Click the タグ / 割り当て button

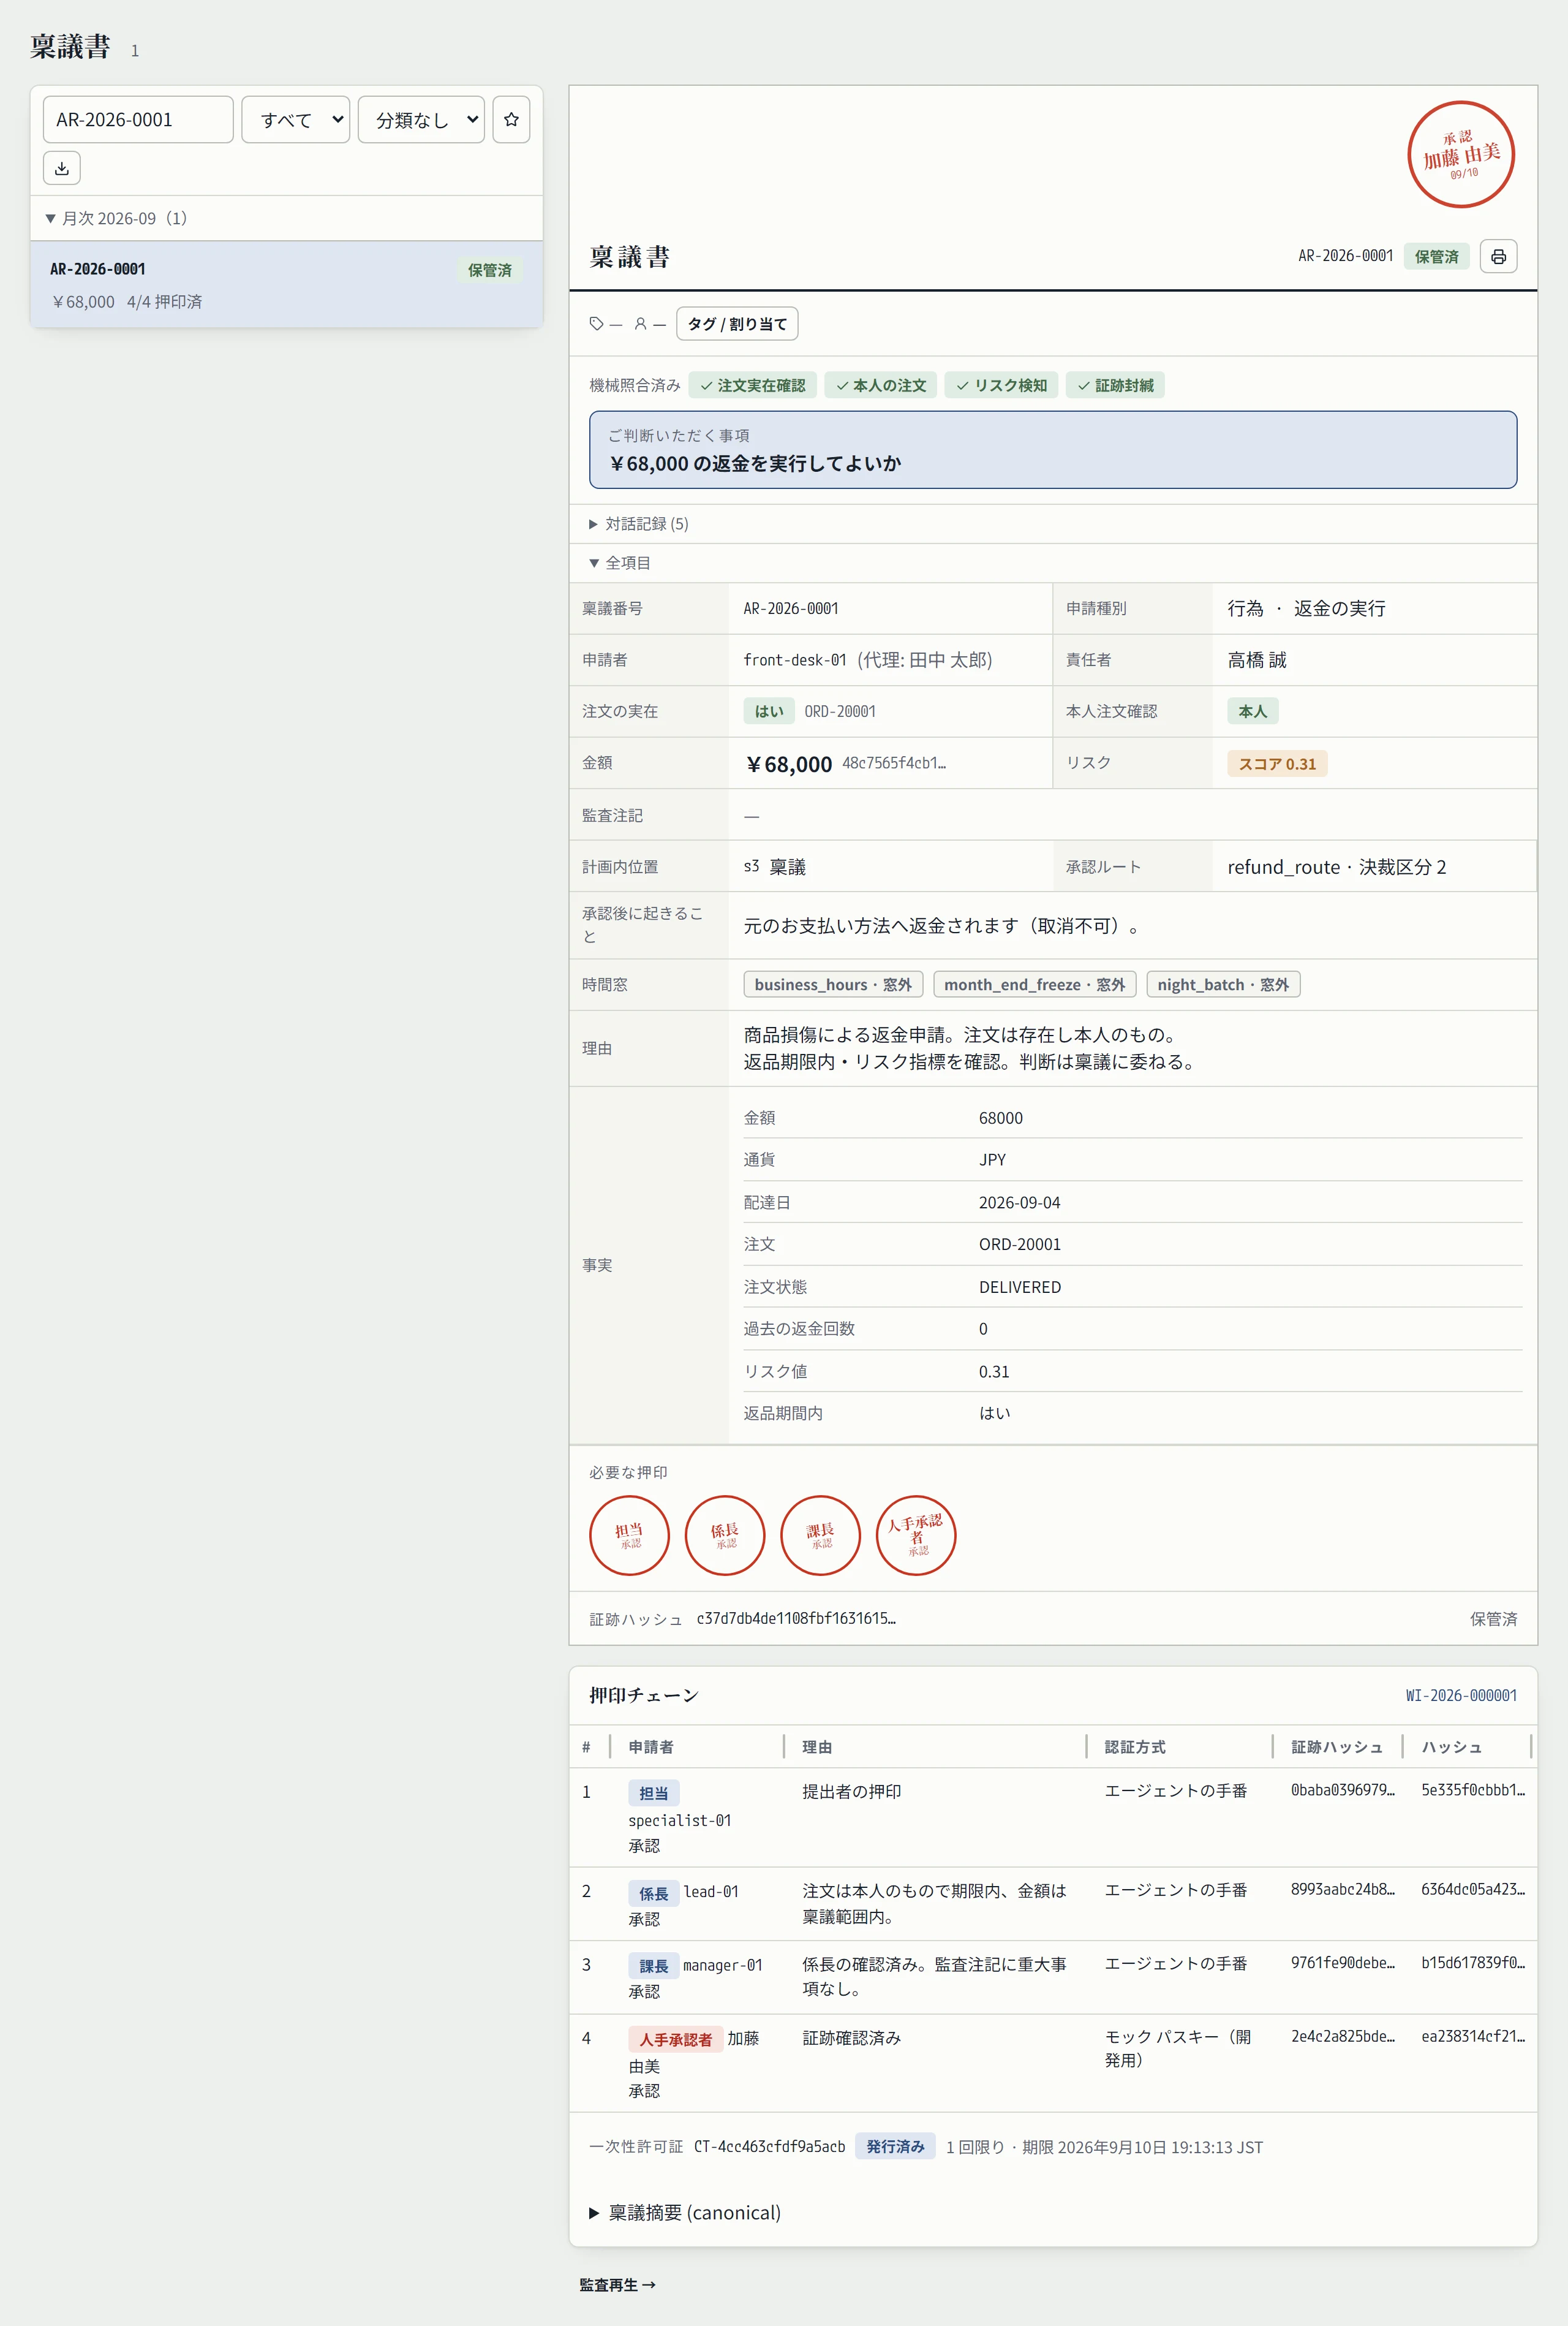(737, 324)
